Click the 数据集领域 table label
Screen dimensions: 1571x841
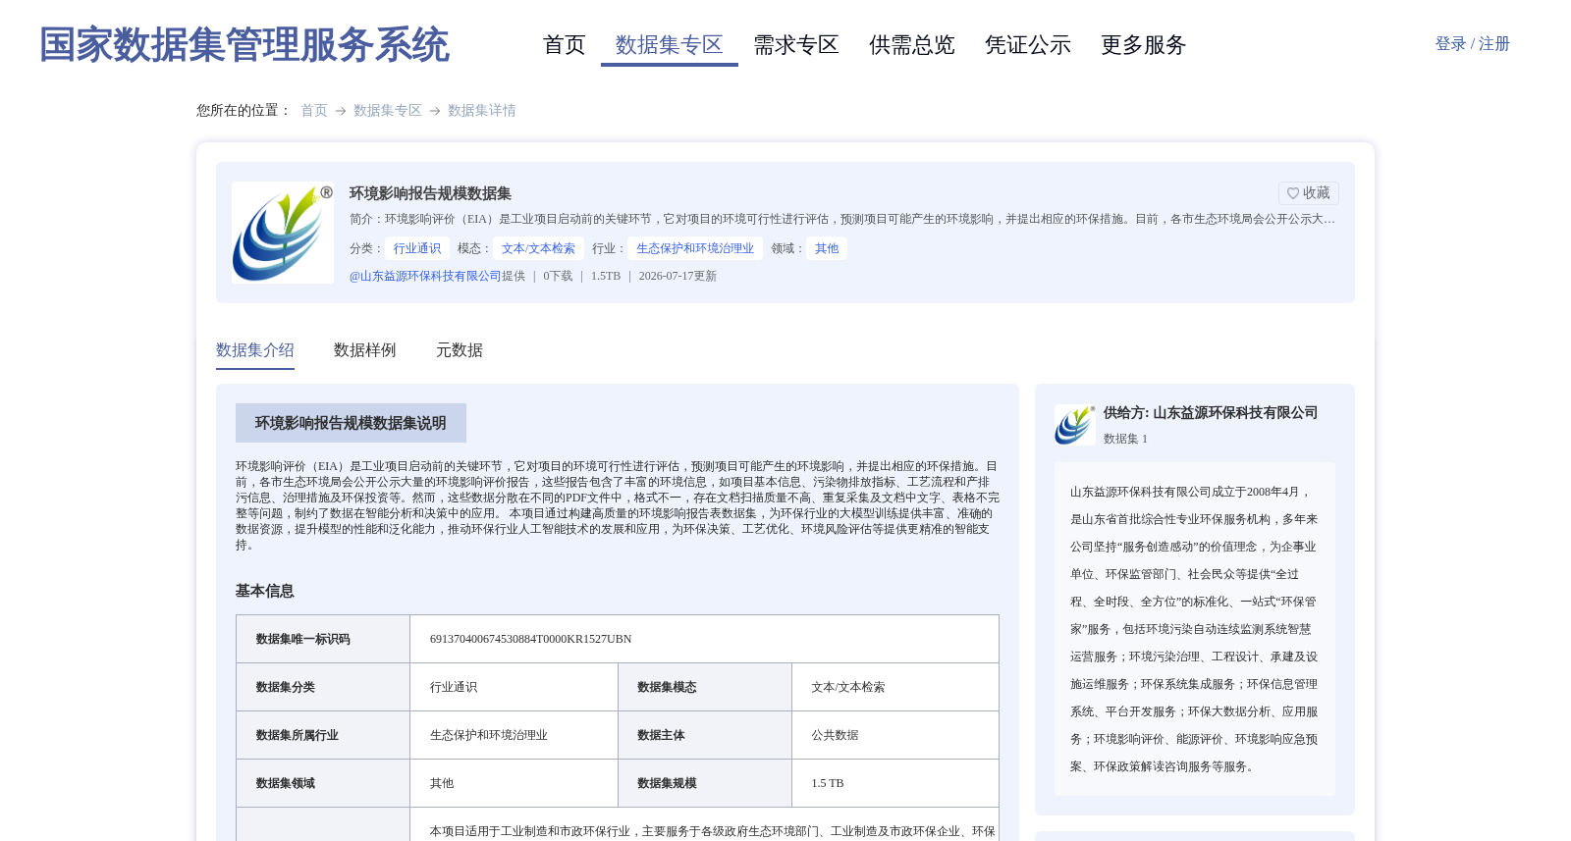[286, 783]
